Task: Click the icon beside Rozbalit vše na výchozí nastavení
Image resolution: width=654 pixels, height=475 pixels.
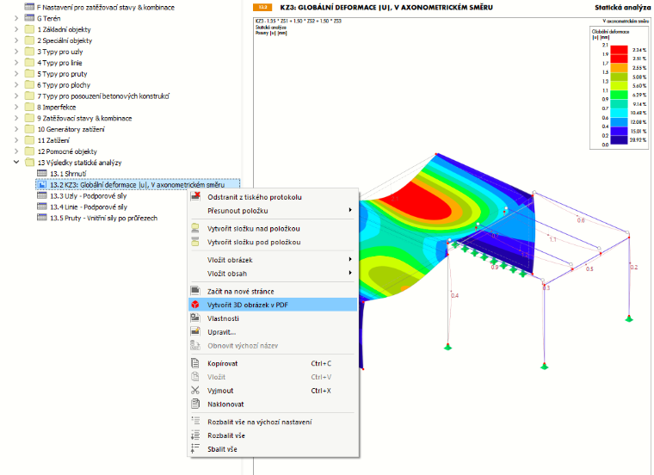Action: click(195, 421)
